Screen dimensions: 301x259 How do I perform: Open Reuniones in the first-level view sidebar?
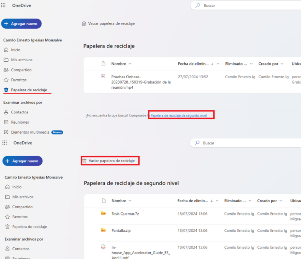pos(20,122)
